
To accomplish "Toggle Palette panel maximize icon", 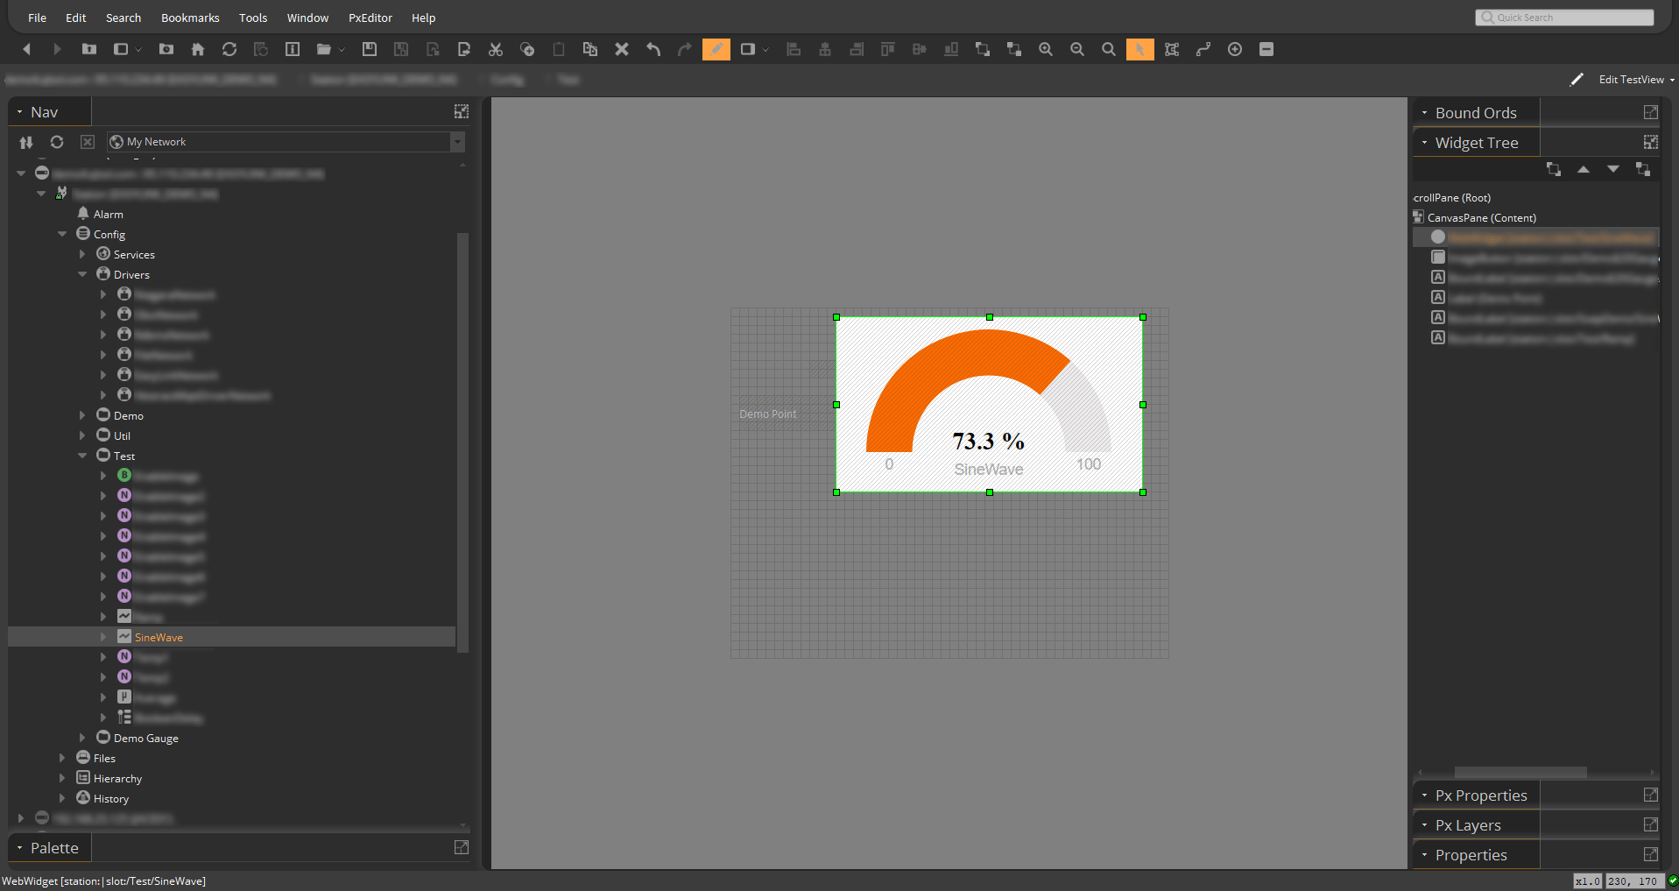I will tap(462, 847).
